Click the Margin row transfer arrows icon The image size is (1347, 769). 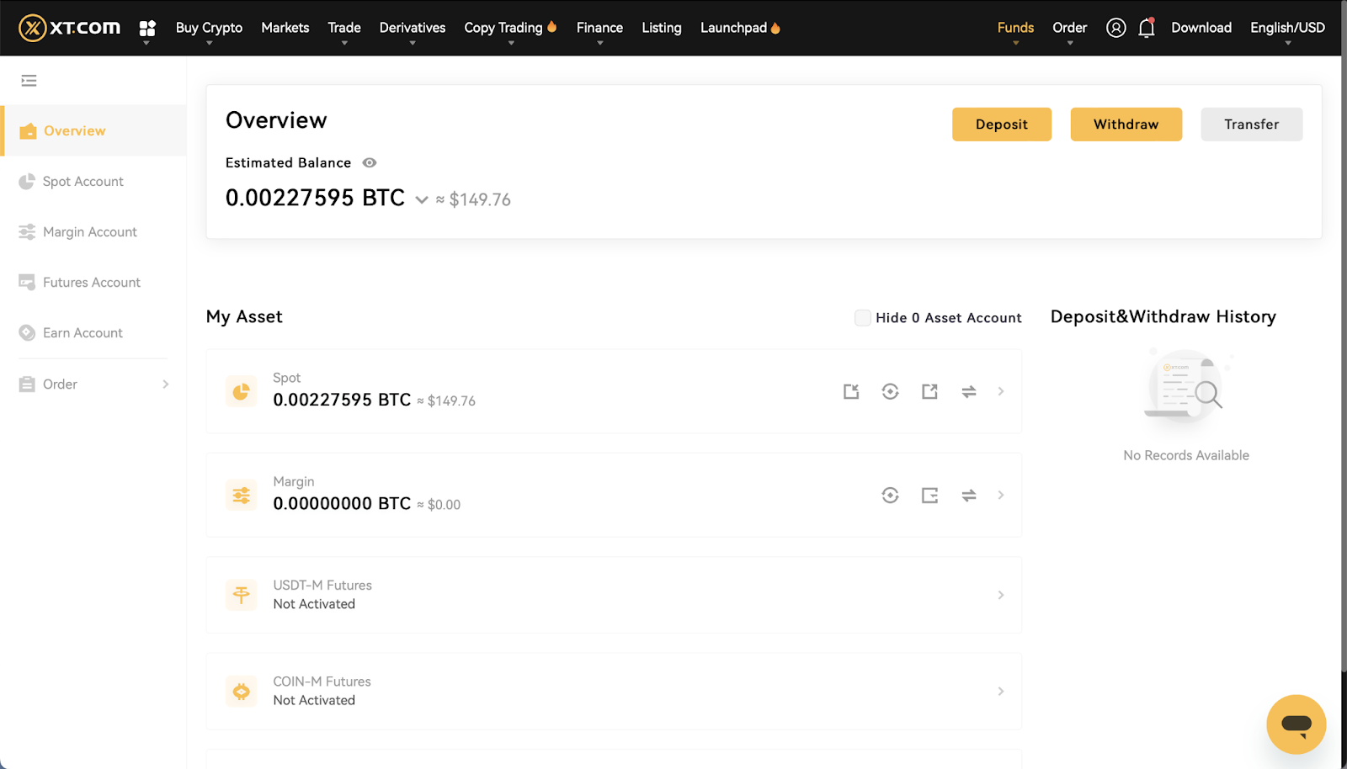(x=969, y=496)
